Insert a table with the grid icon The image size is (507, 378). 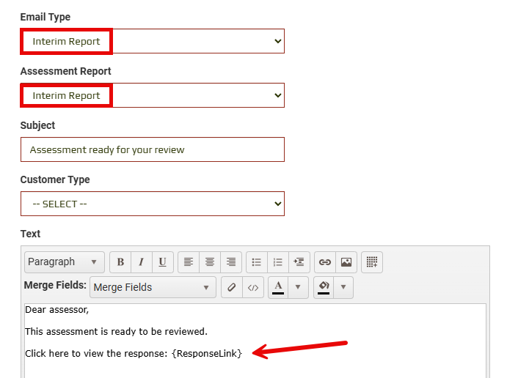click(x=372, y=262)
